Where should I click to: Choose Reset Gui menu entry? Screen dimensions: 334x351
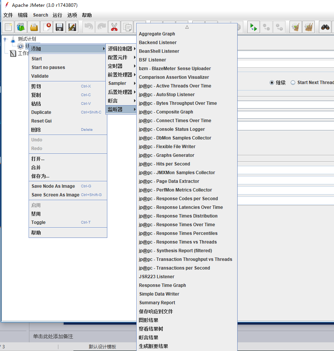[x=68, y=121]
